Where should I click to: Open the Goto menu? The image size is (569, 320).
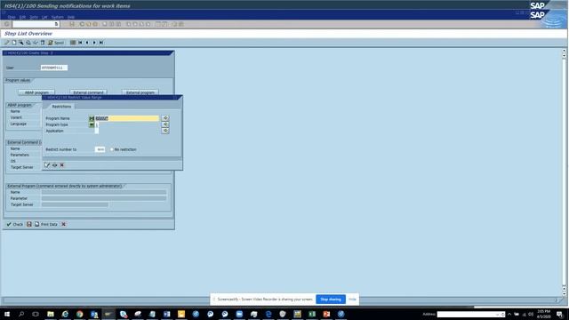34,17
